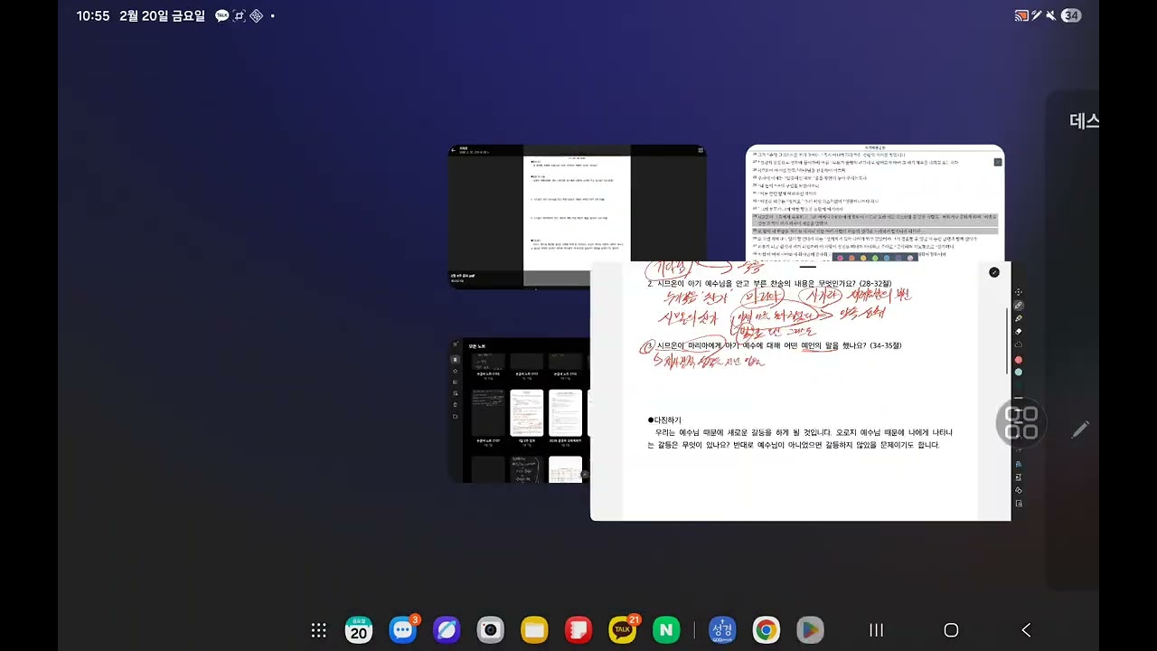Launch the Samsung Internet browser icon
The width and height of the screenshot is (1157, 651).
coord(447,630)
